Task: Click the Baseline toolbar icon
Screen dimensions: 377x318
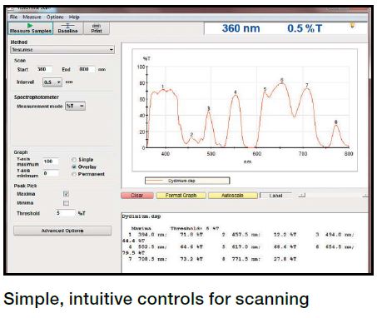Action: (67, 26)
